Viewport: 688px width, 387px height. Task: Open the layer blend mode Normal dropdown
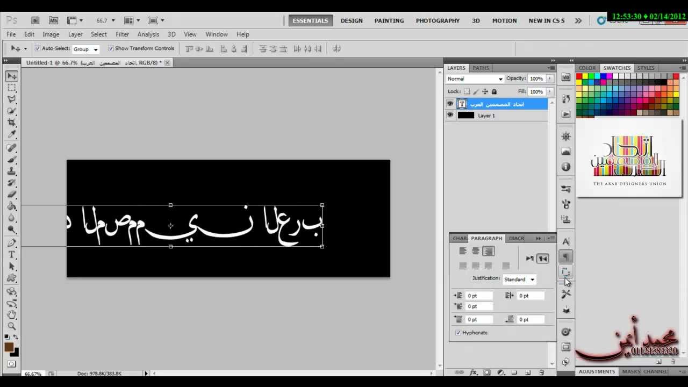coord(475,78)
